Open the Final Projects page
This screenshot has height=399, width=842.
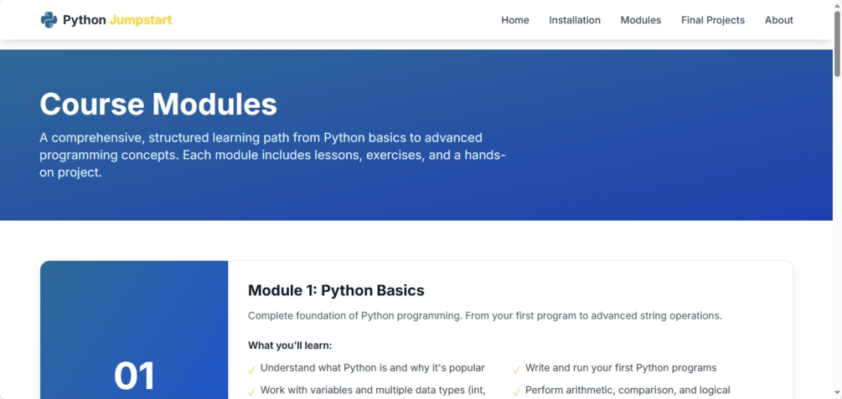click(712, 20)
